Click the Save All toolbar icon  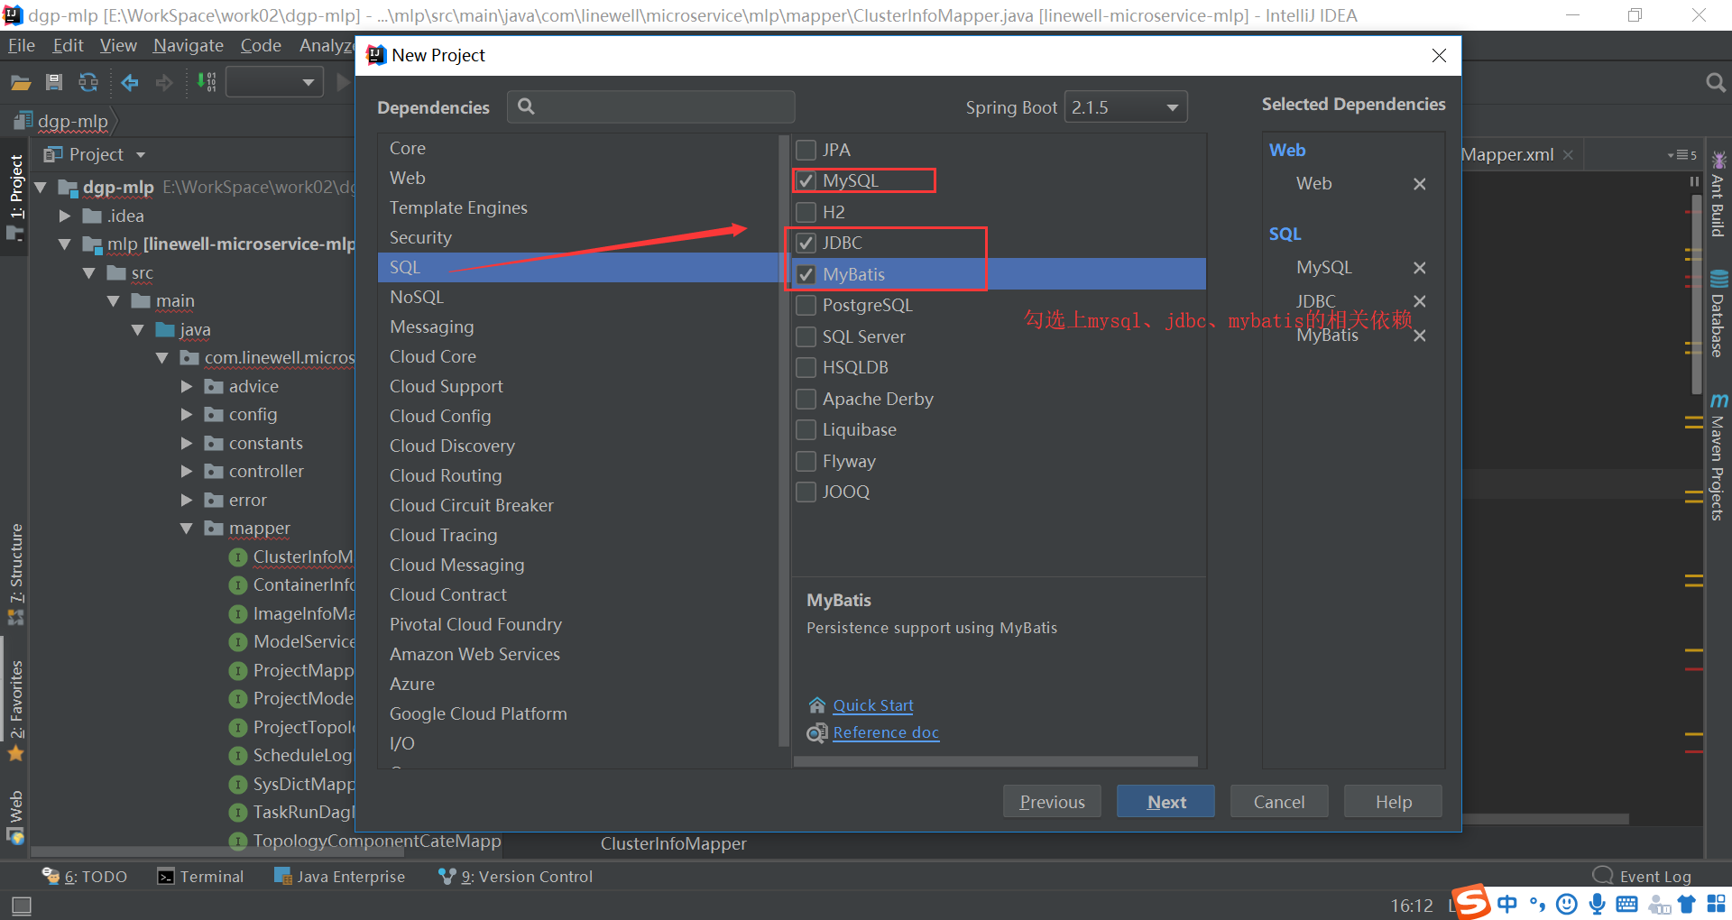click(54, 83)
